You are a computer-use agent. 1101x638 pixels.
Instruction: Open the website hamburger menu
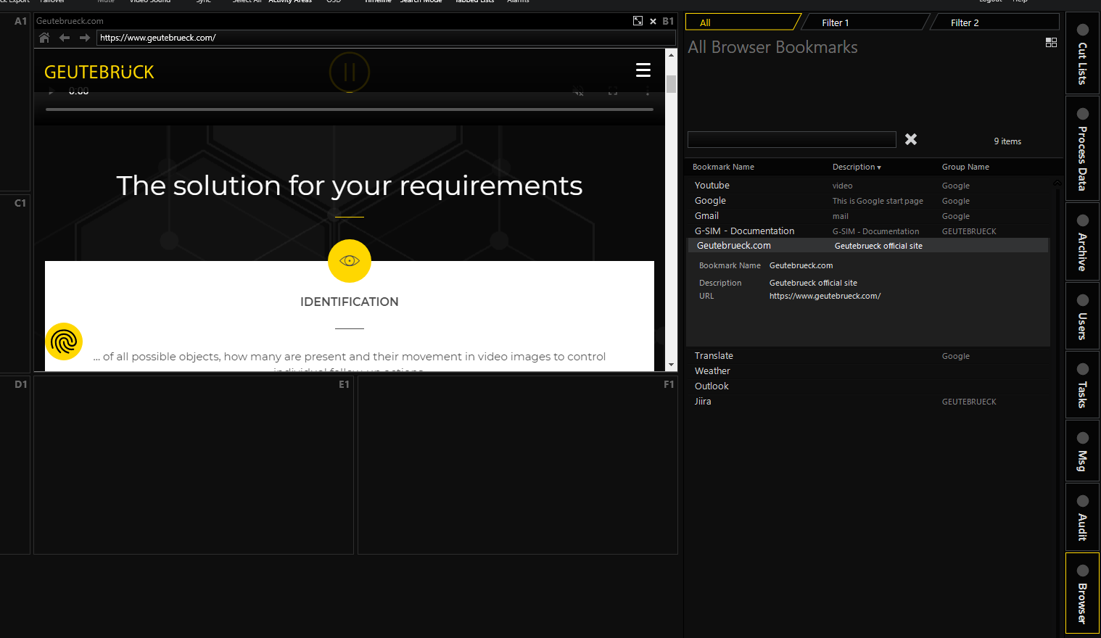point(643,70)
